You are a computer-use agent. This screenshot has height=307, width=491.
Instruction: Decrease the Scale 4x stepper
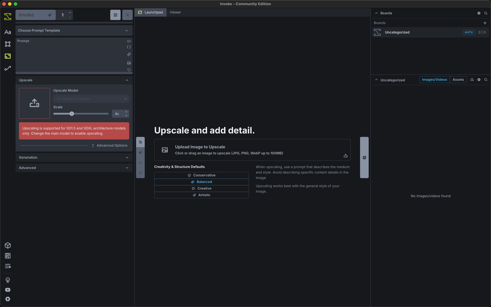pos(126,116)
